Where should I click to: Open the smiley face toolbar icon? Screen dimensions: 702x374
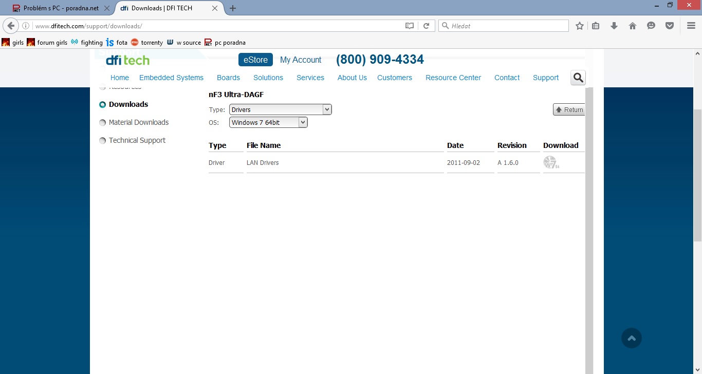pos(651,26)
